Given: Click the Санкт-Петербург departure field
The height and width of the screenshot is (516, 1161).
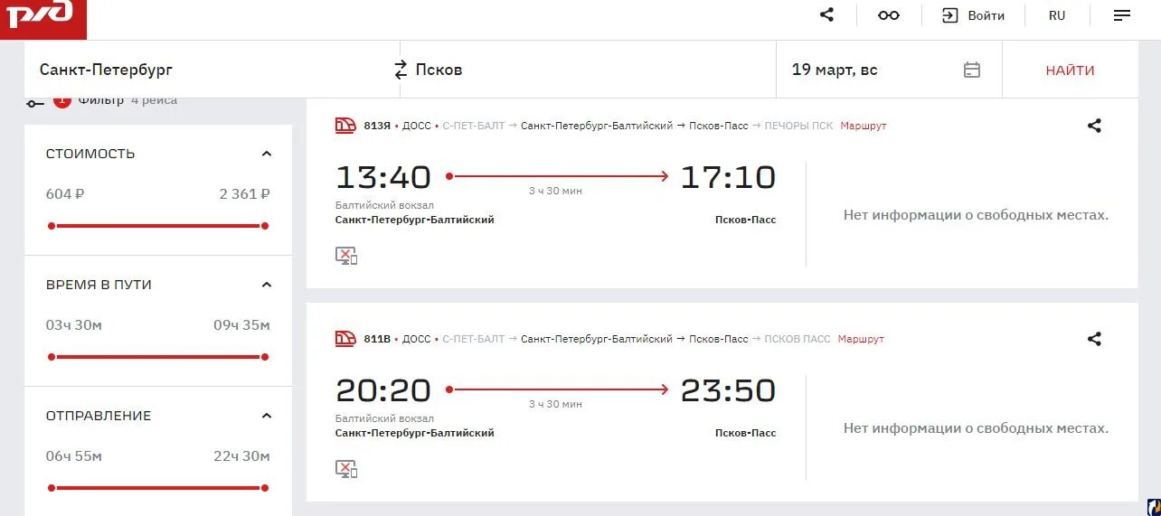Looking at the screenshot, I should tap(208, 70).
